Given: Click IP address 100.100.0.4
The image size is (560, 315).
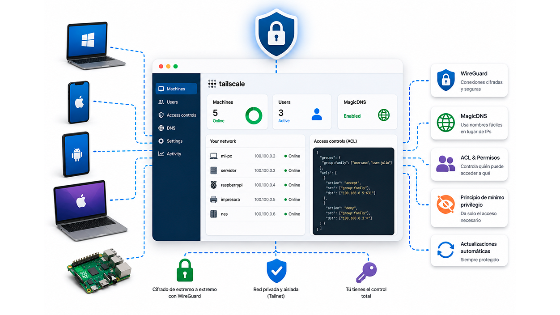Looking at the screenshot, I should tap(265, 185).
